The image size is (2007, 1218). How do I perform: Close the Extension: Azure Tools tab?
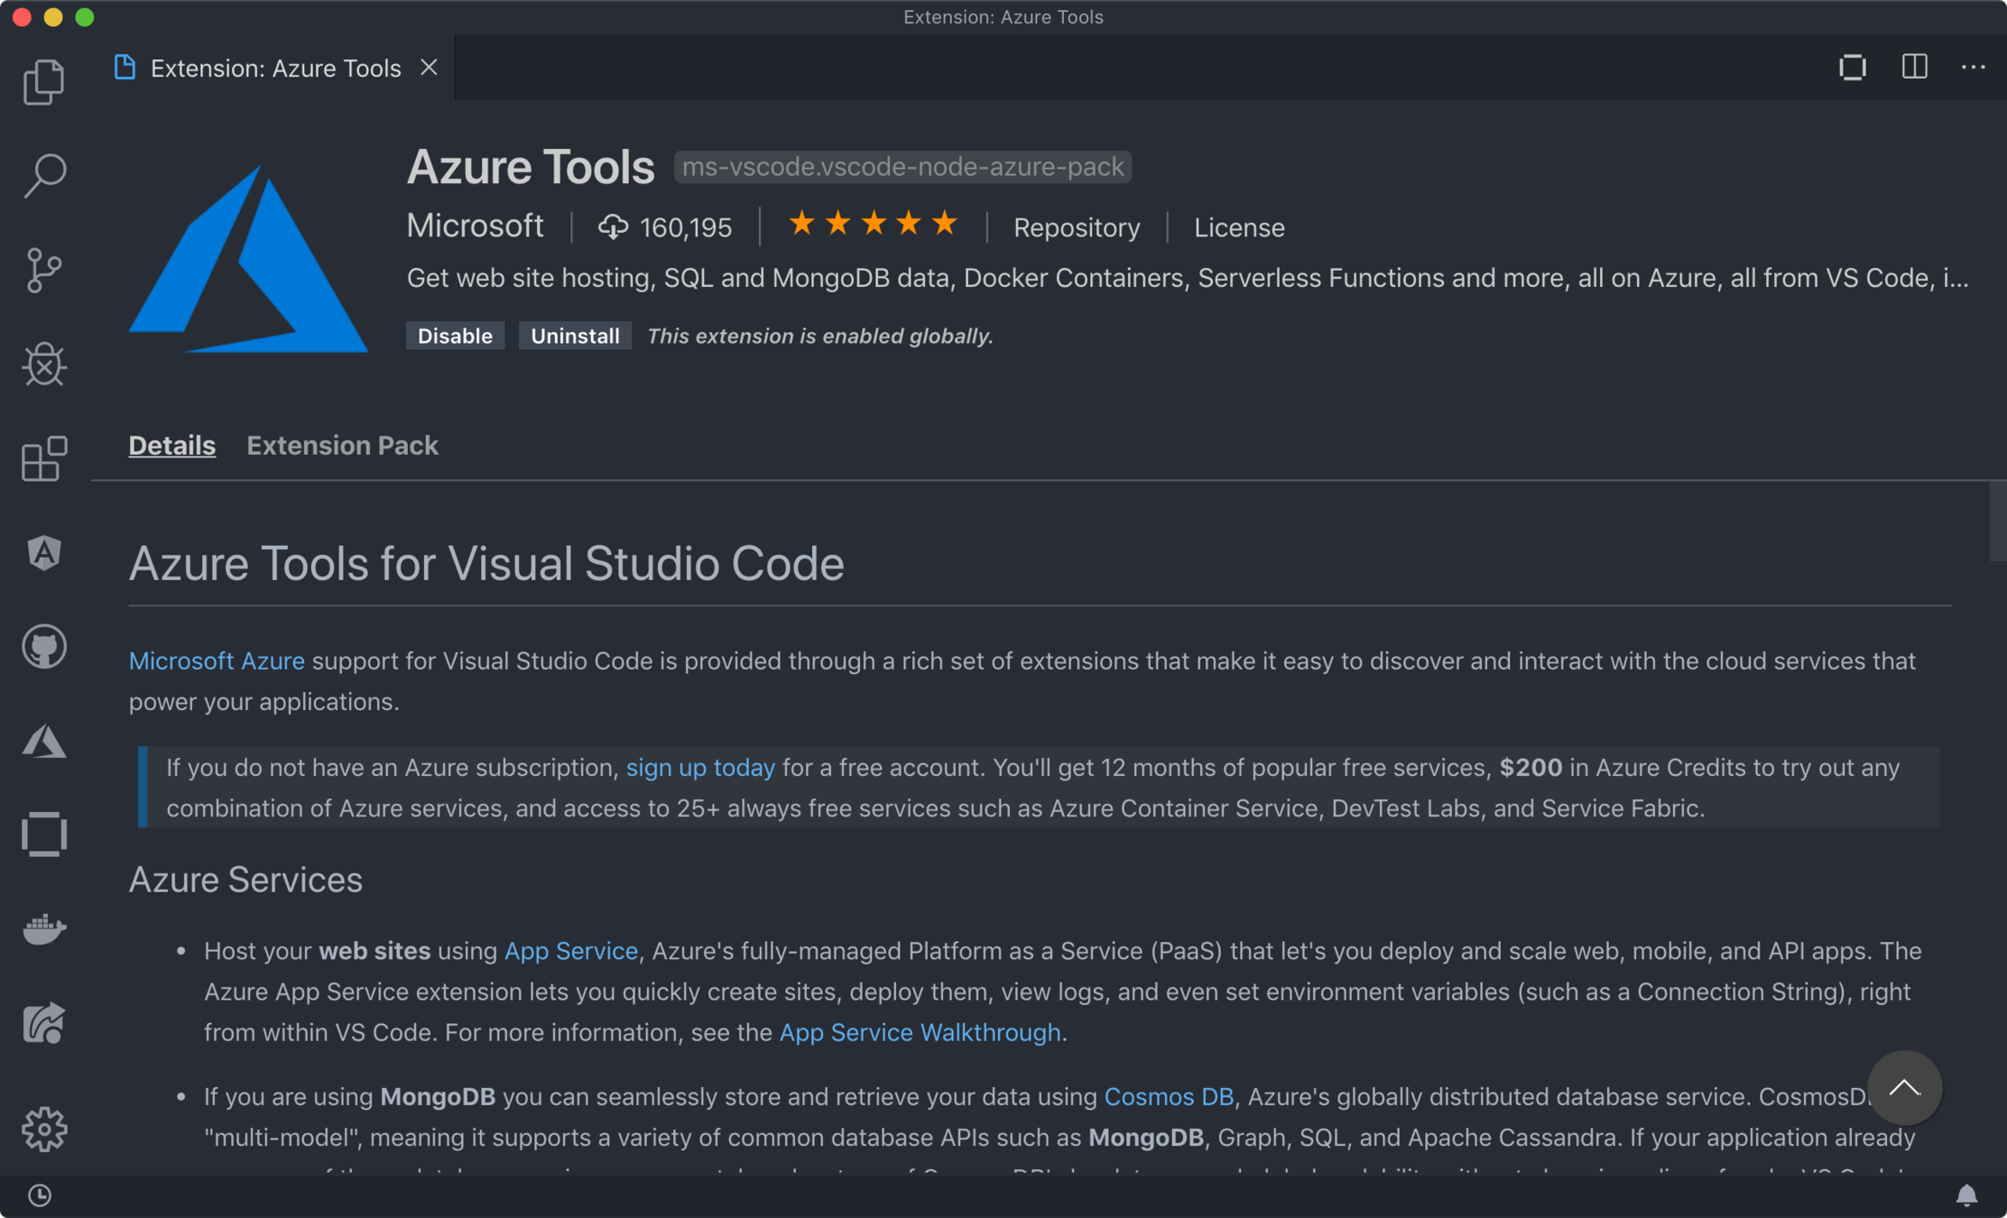[x=430, y=68]
